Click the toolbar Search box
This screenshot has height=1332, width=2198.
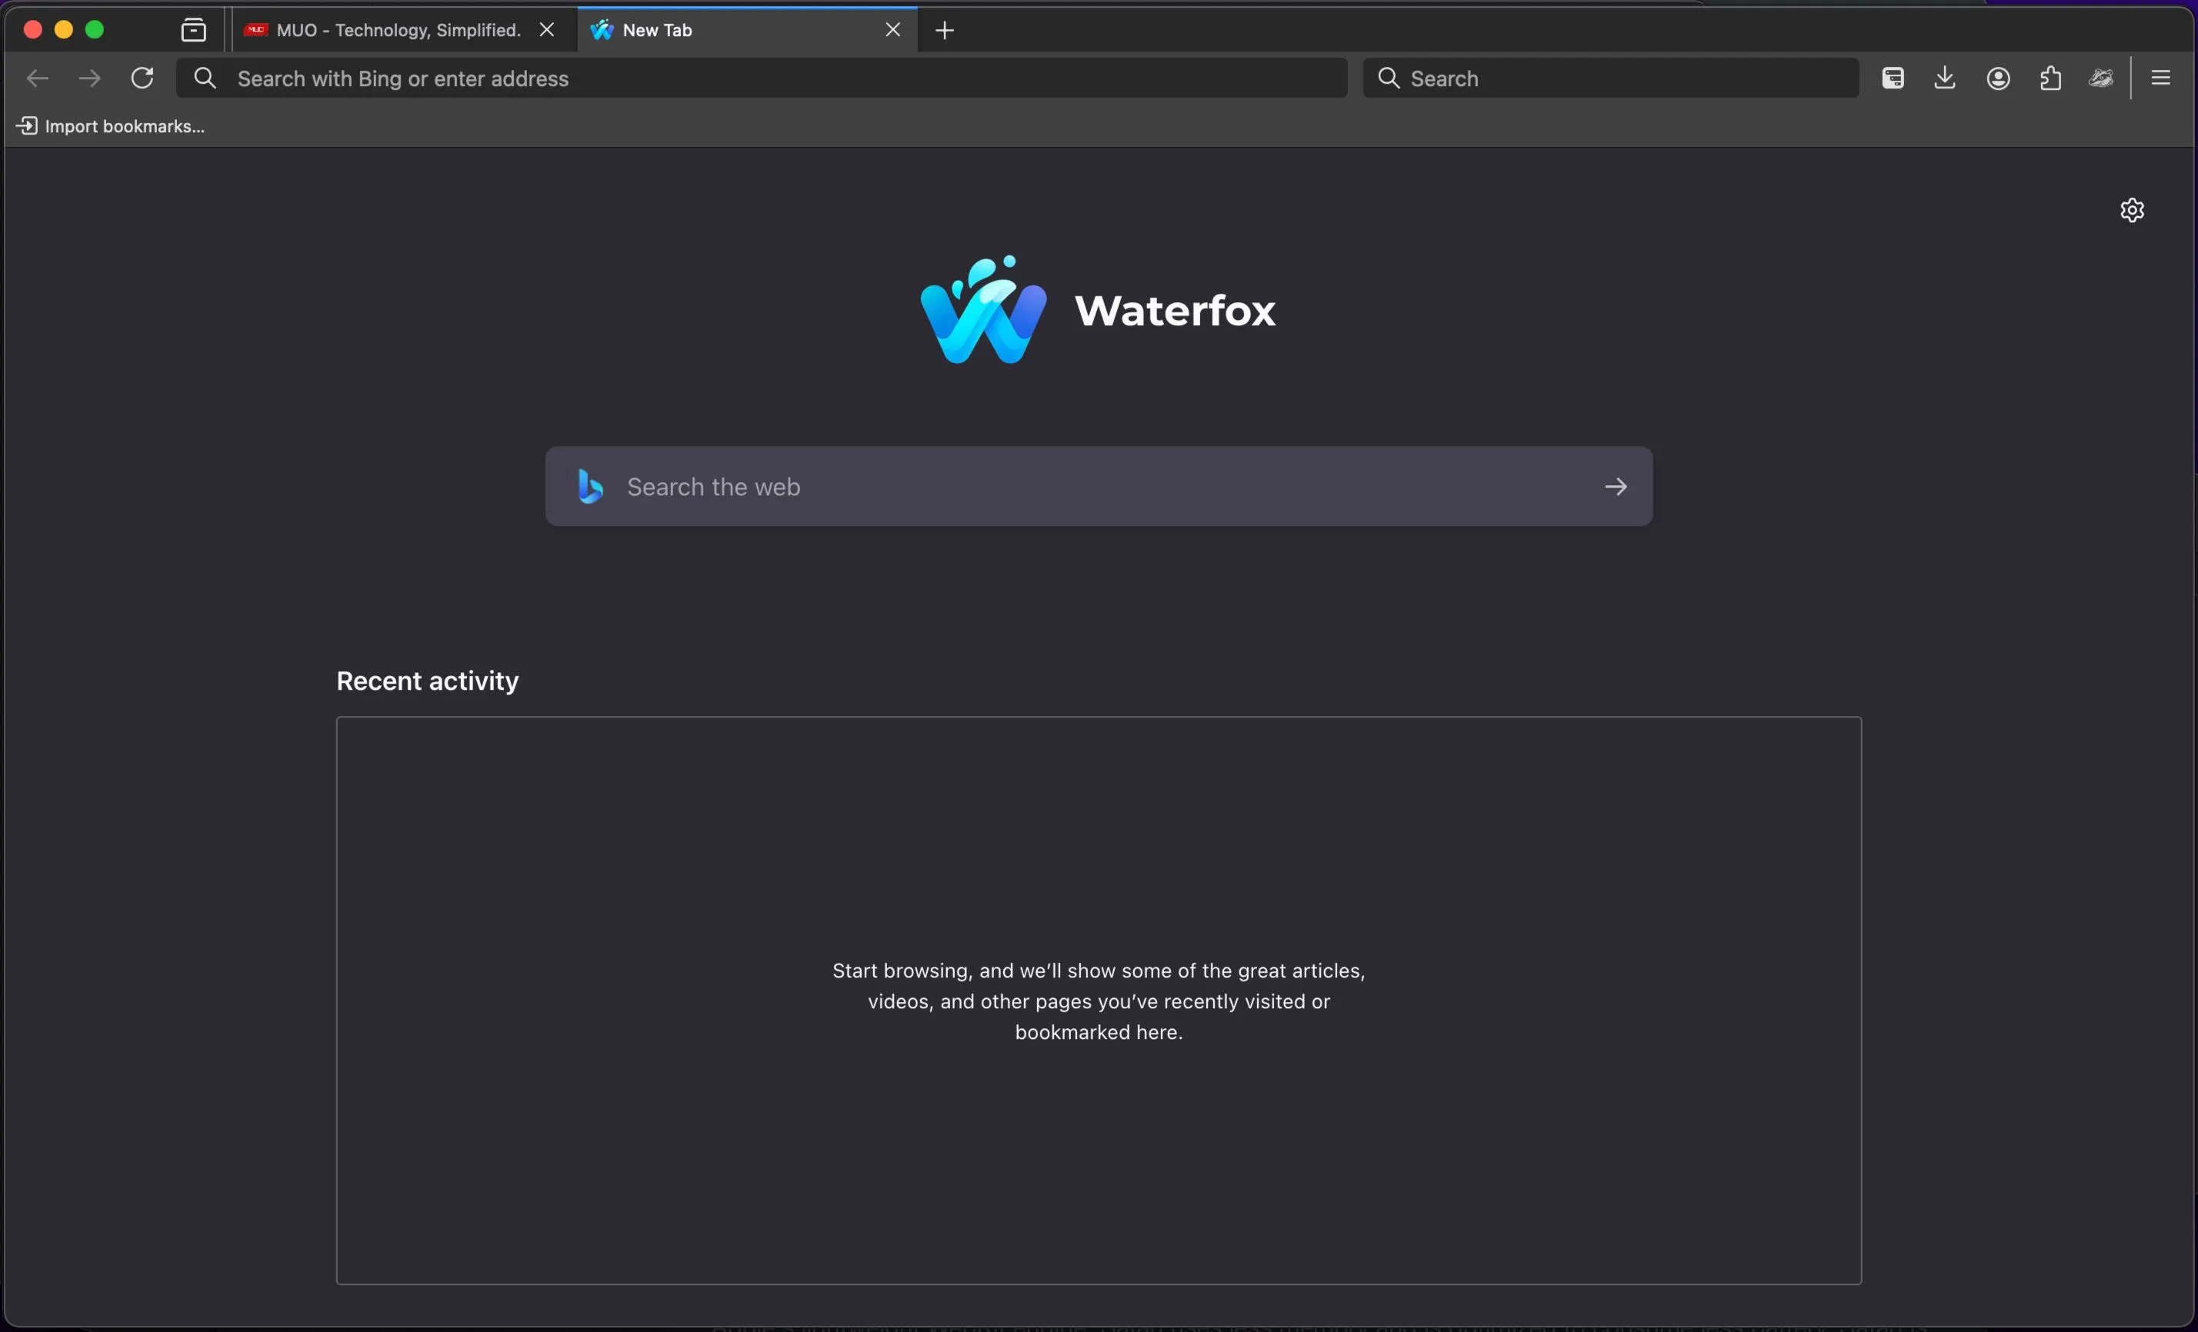(1610, 78)
